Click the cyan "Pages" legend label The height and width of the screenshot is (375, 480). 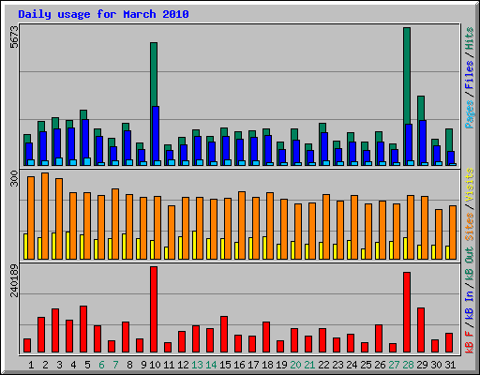[x=470, y=114]
